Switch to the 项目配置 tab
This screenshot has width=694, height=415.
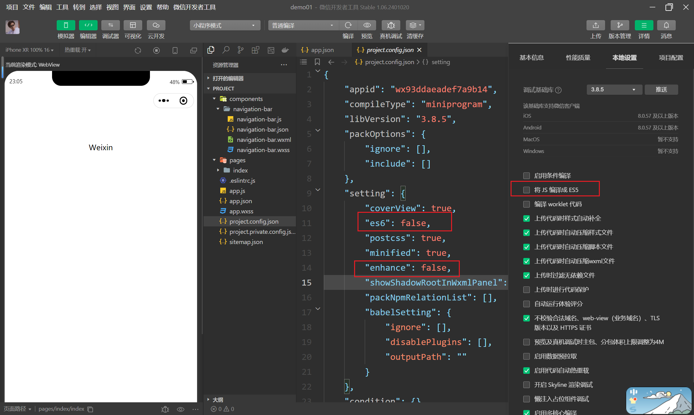(671, 58)
